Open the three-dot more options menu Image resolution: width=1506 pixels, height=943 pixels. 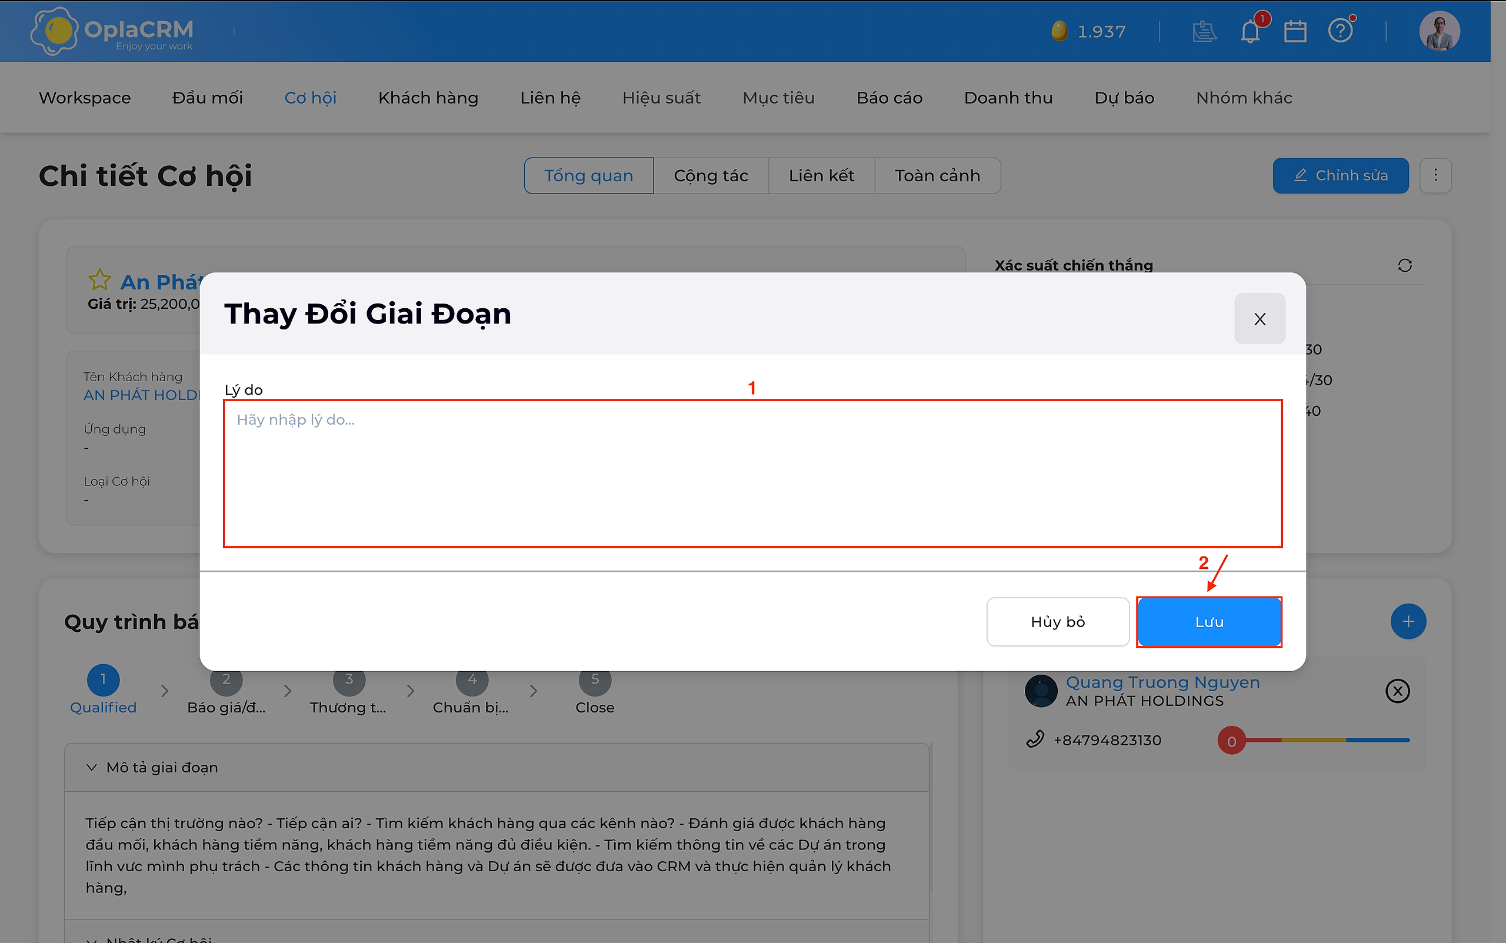(x=1435, y=175)
